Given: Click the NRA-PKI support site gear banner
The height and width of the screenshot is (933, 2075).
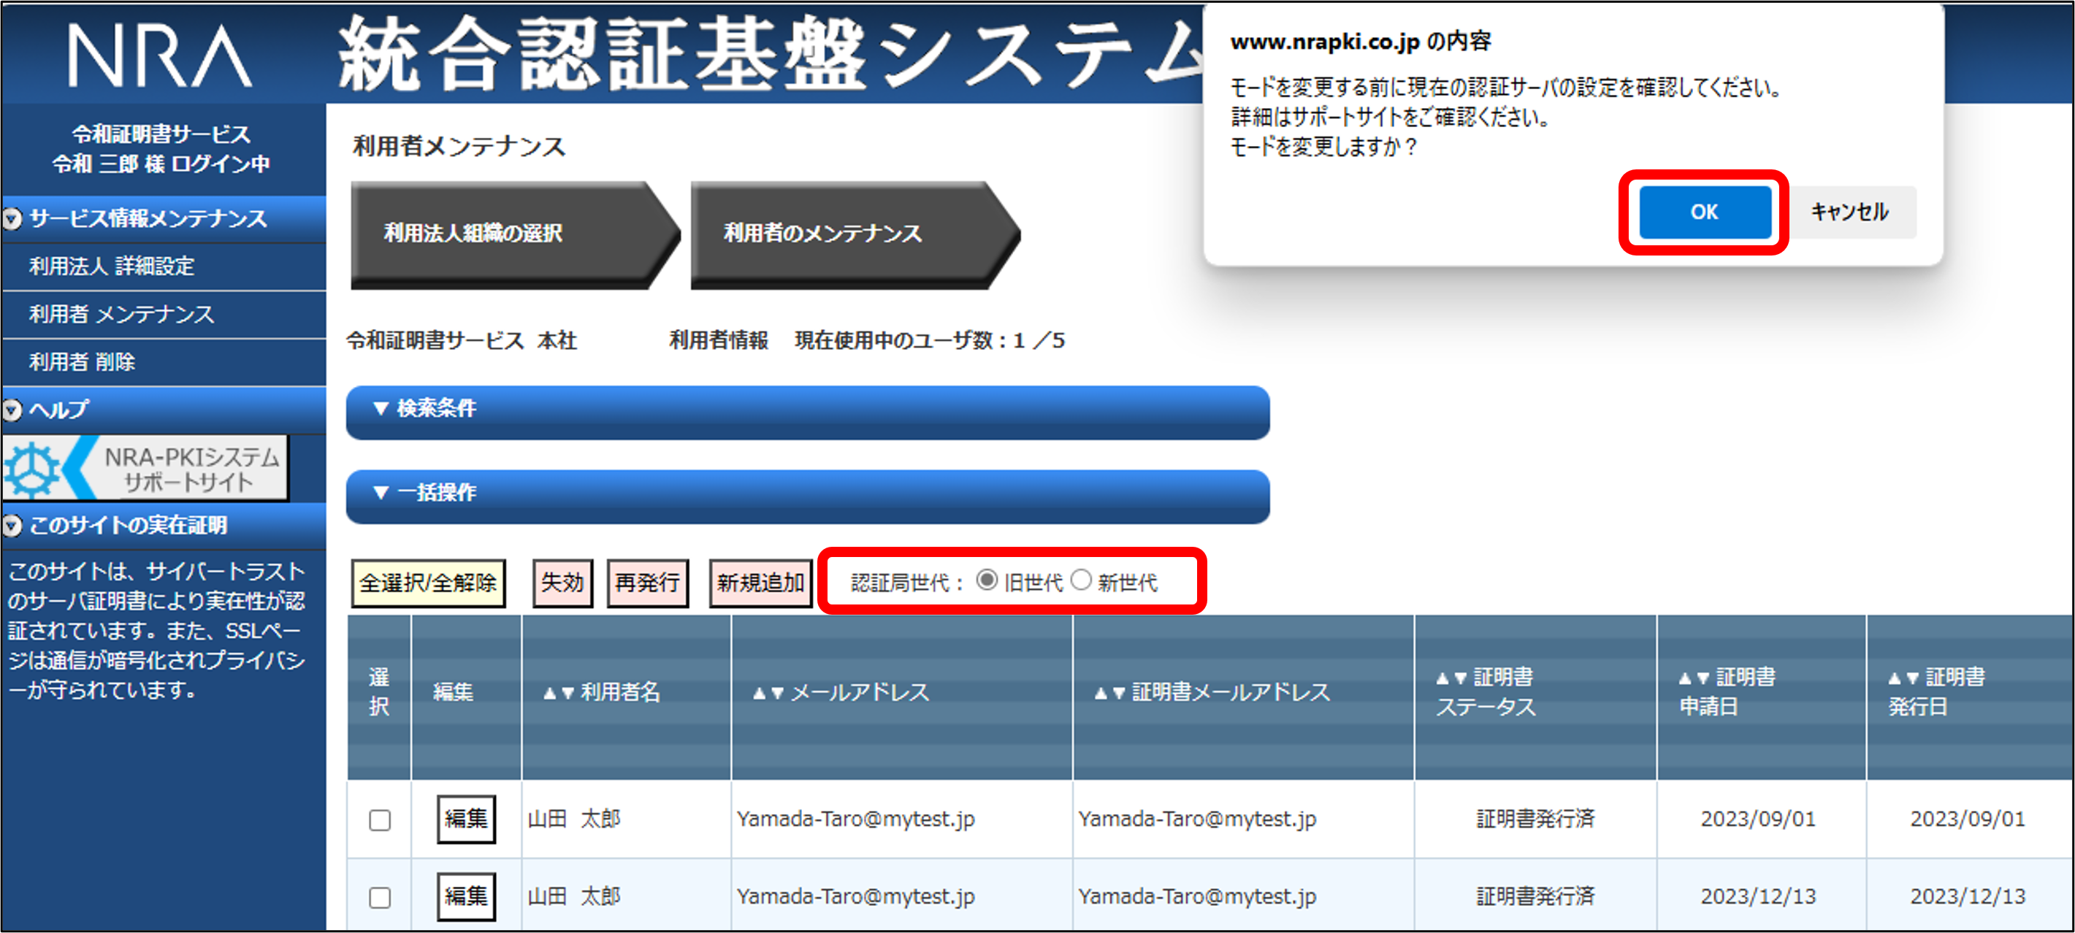Looking at the screenshot, I should click(x=145, y=469).
